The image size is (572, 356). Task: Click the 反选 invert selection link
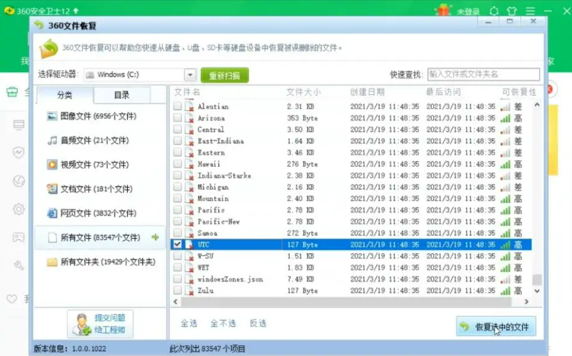tap(258, 323)
